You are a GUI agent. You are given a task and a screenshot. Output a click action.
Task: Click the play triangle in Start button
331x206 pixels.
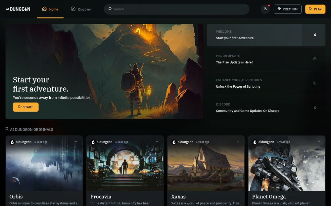coord(20,107)
